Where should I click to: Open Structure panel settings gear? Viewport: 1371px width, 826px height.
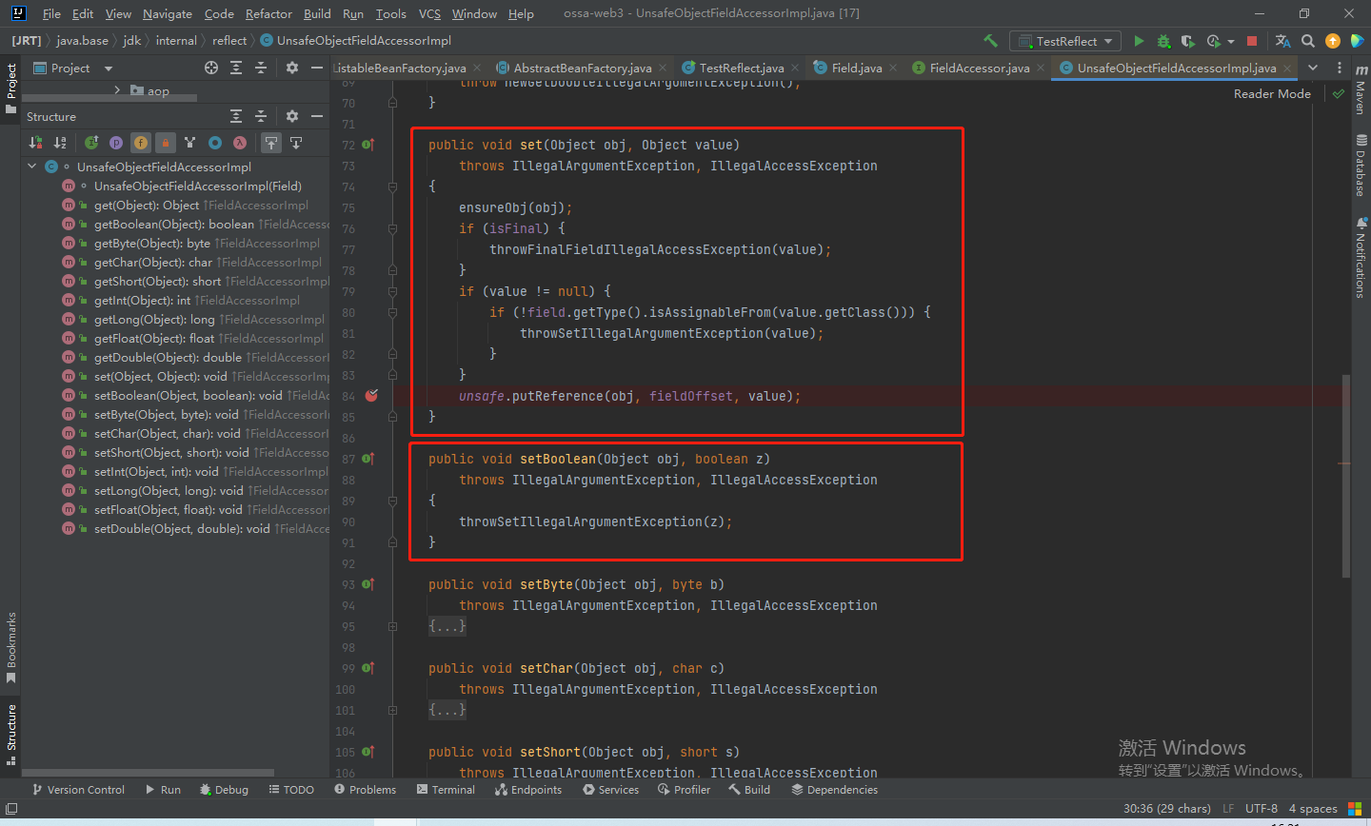[292, 116]
